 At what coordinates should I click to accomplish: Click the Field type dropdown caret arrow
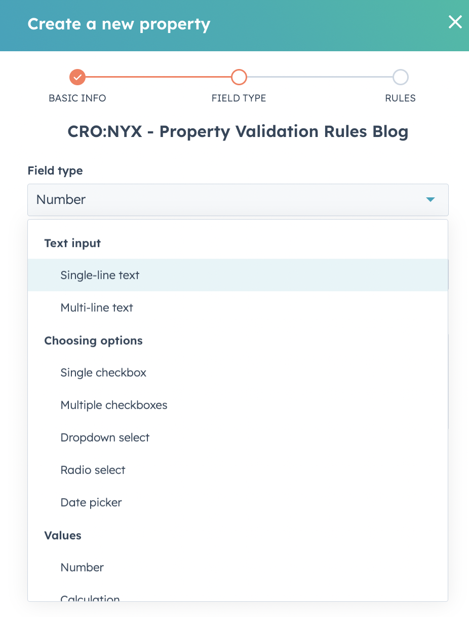coord(430,200)
